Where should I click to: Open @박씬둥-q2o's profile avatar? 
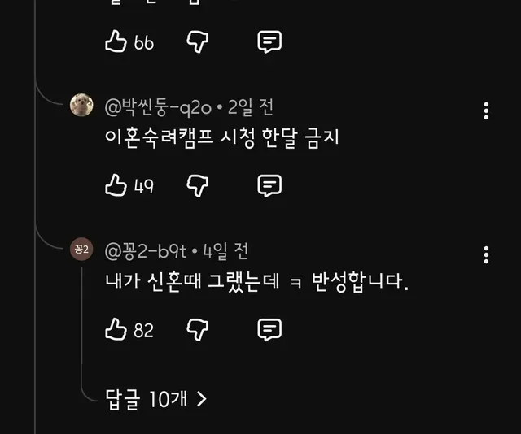pos(82,106)
